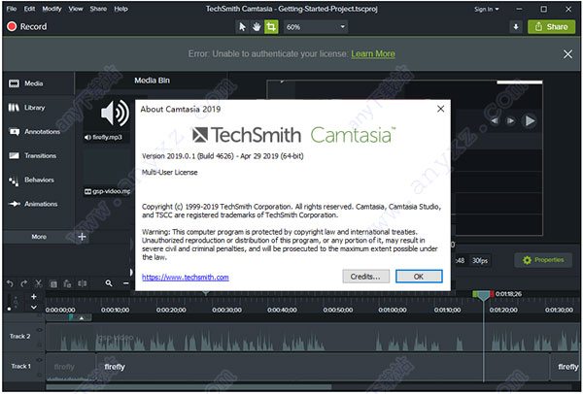Click the track height slider

[10, 302]
